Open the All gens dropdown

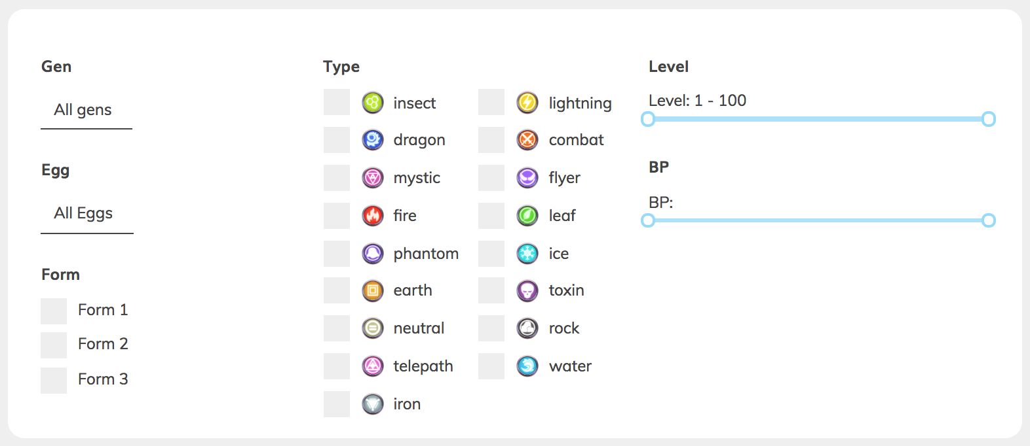point(86,111)
